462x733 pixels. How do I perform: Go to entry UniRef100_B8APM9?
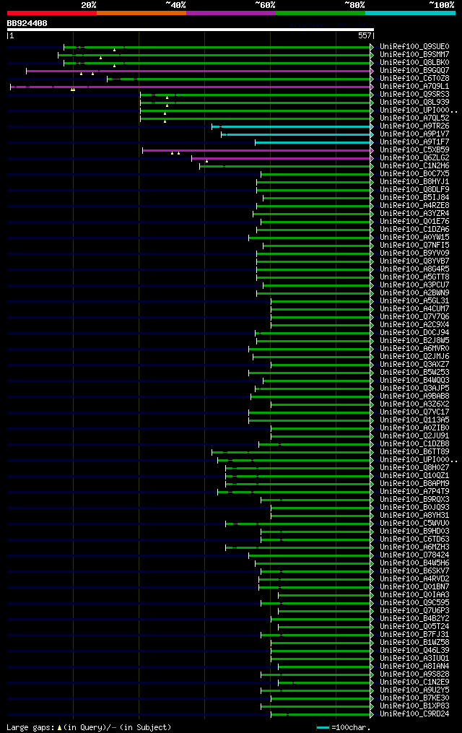tap(414, 484)
